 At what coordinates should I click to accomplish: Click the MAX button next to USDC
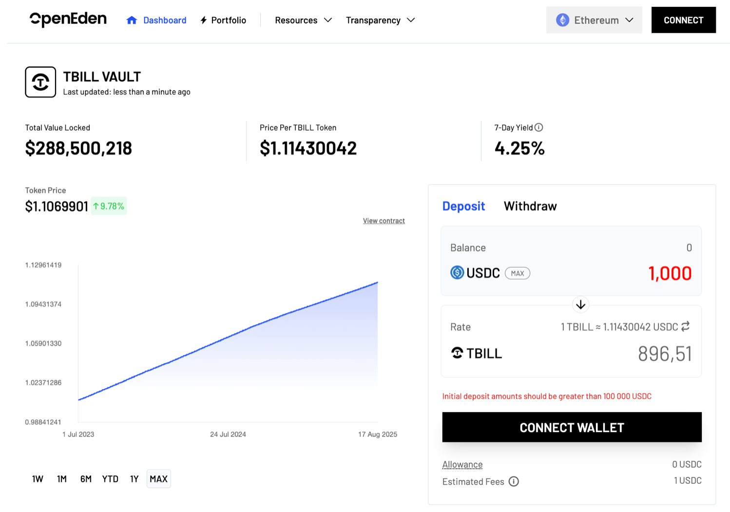tap(517, 274)
